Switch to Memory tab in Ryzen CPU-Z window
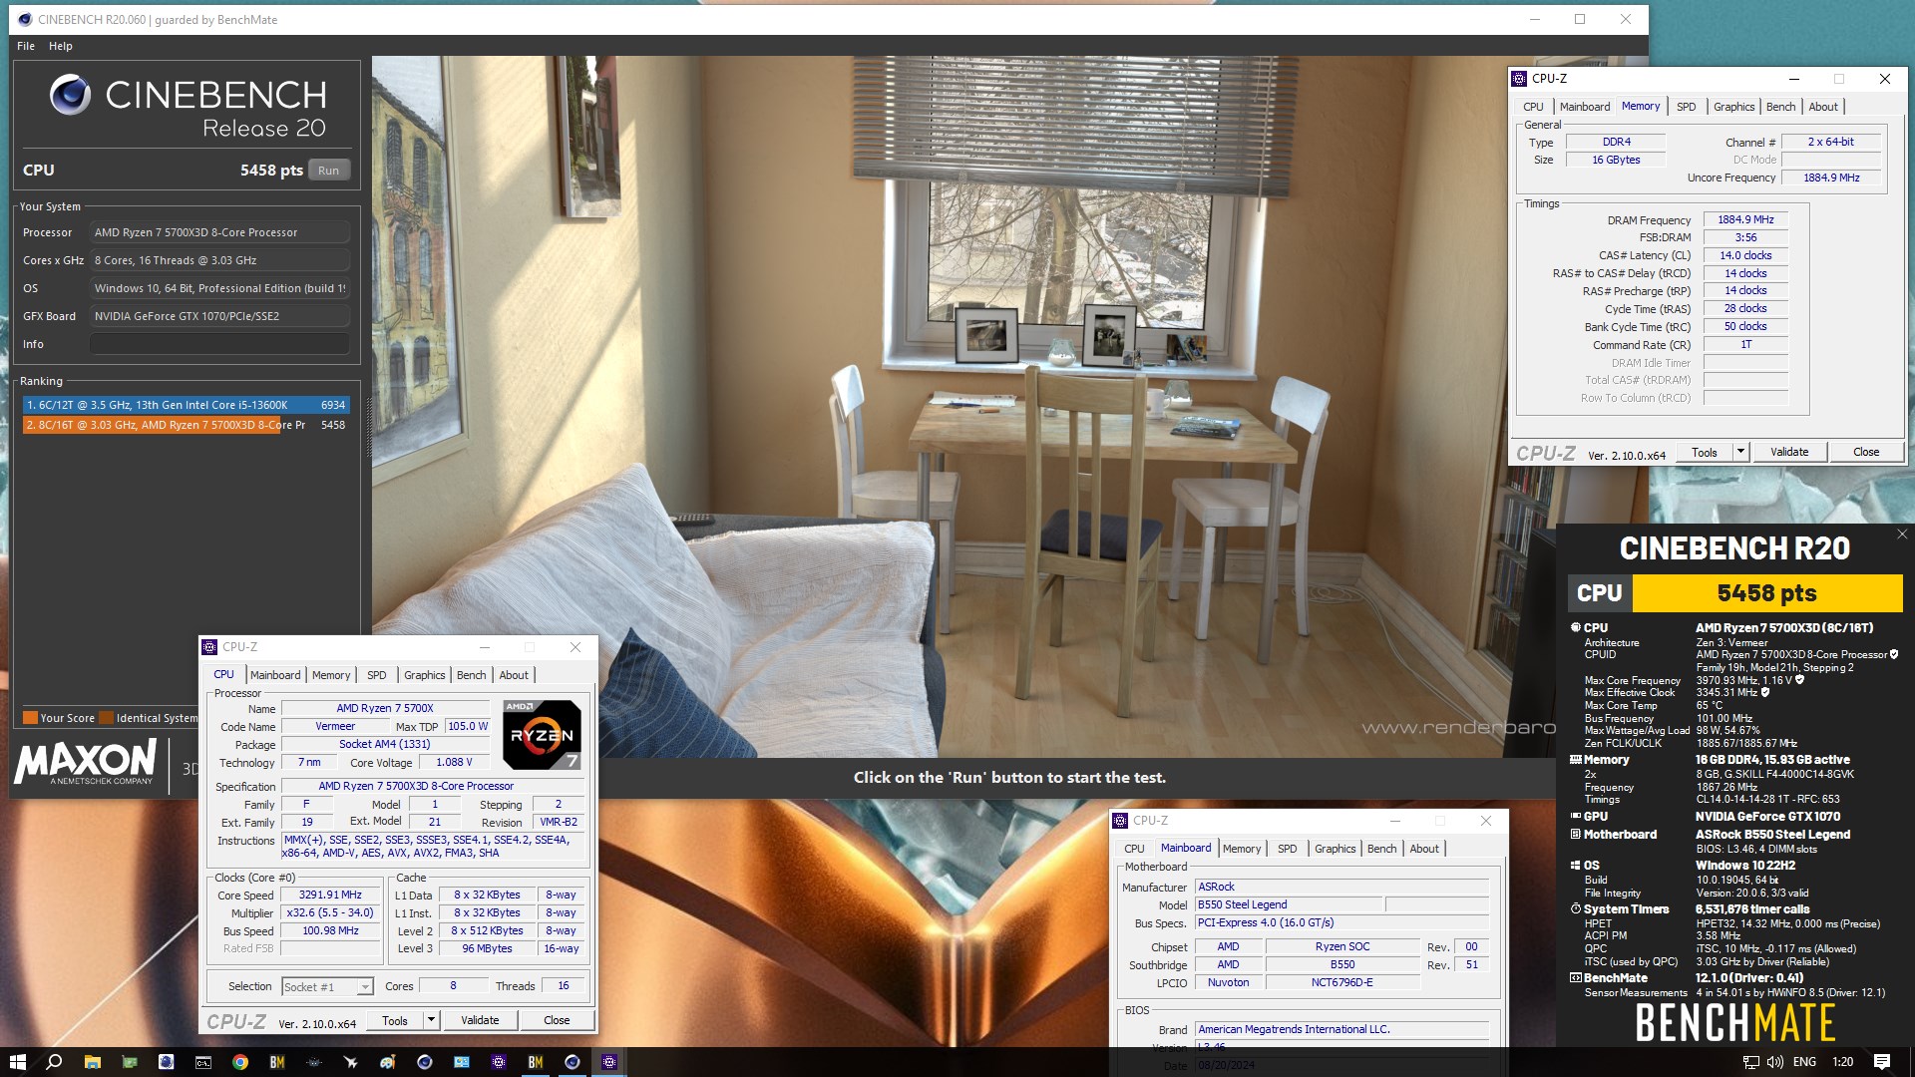Image resolution: width=1915 pixels, height=1077 pixels. tap(331, 675)
